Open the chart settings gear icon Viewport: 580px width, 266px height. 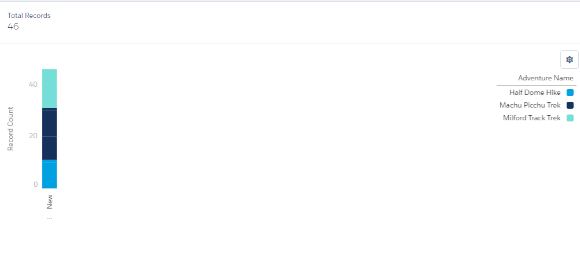pos(570,60)
